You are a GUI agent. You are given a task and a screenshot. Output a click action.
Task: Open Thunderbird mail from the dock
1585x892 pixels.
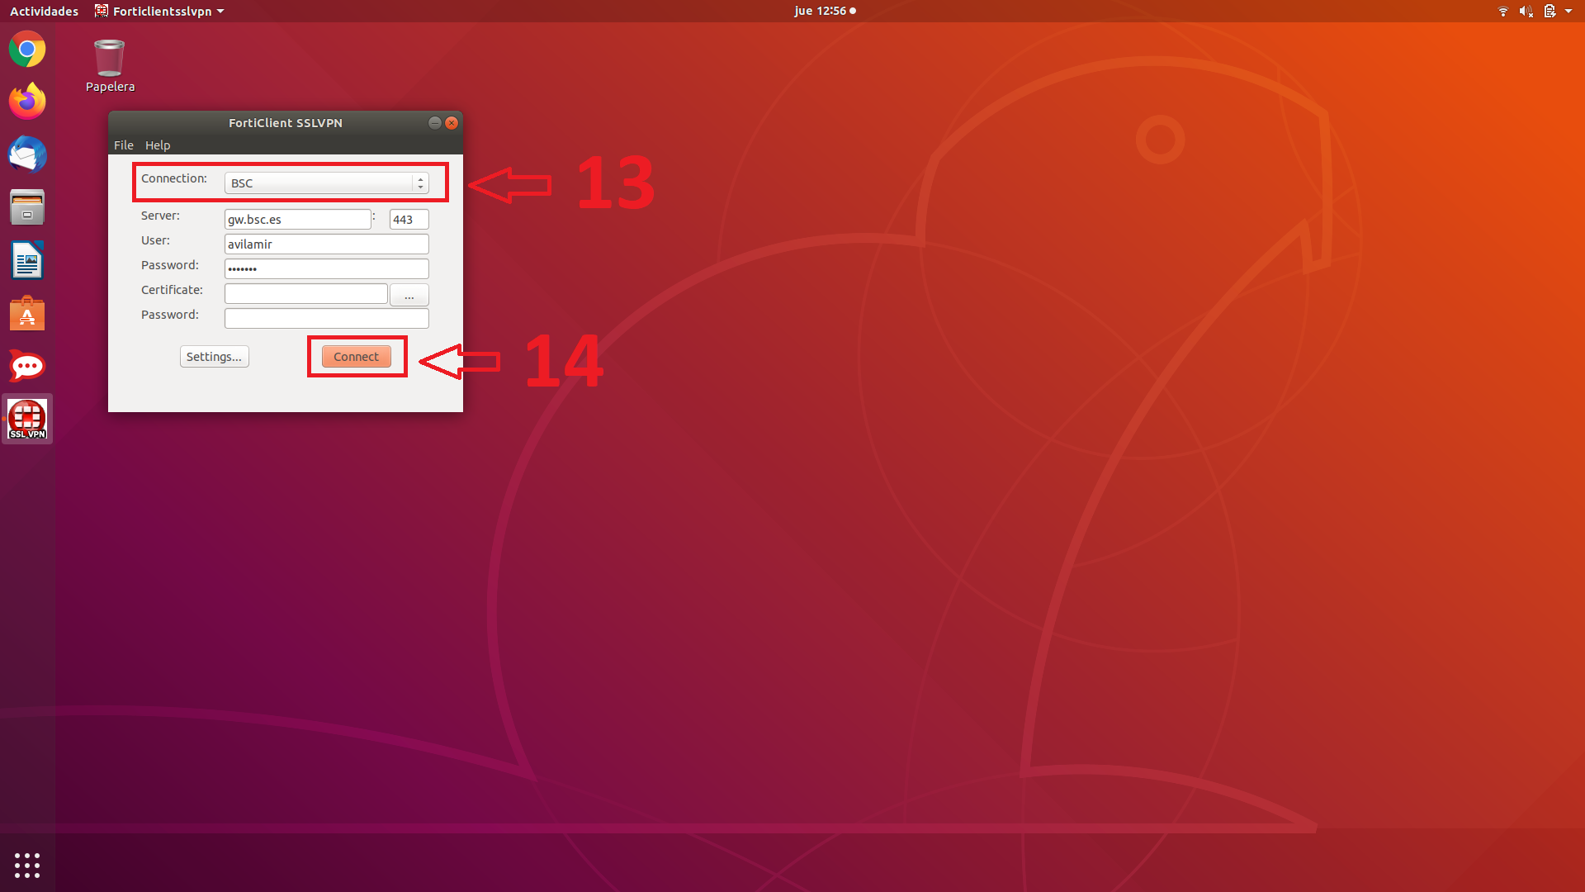27,154
